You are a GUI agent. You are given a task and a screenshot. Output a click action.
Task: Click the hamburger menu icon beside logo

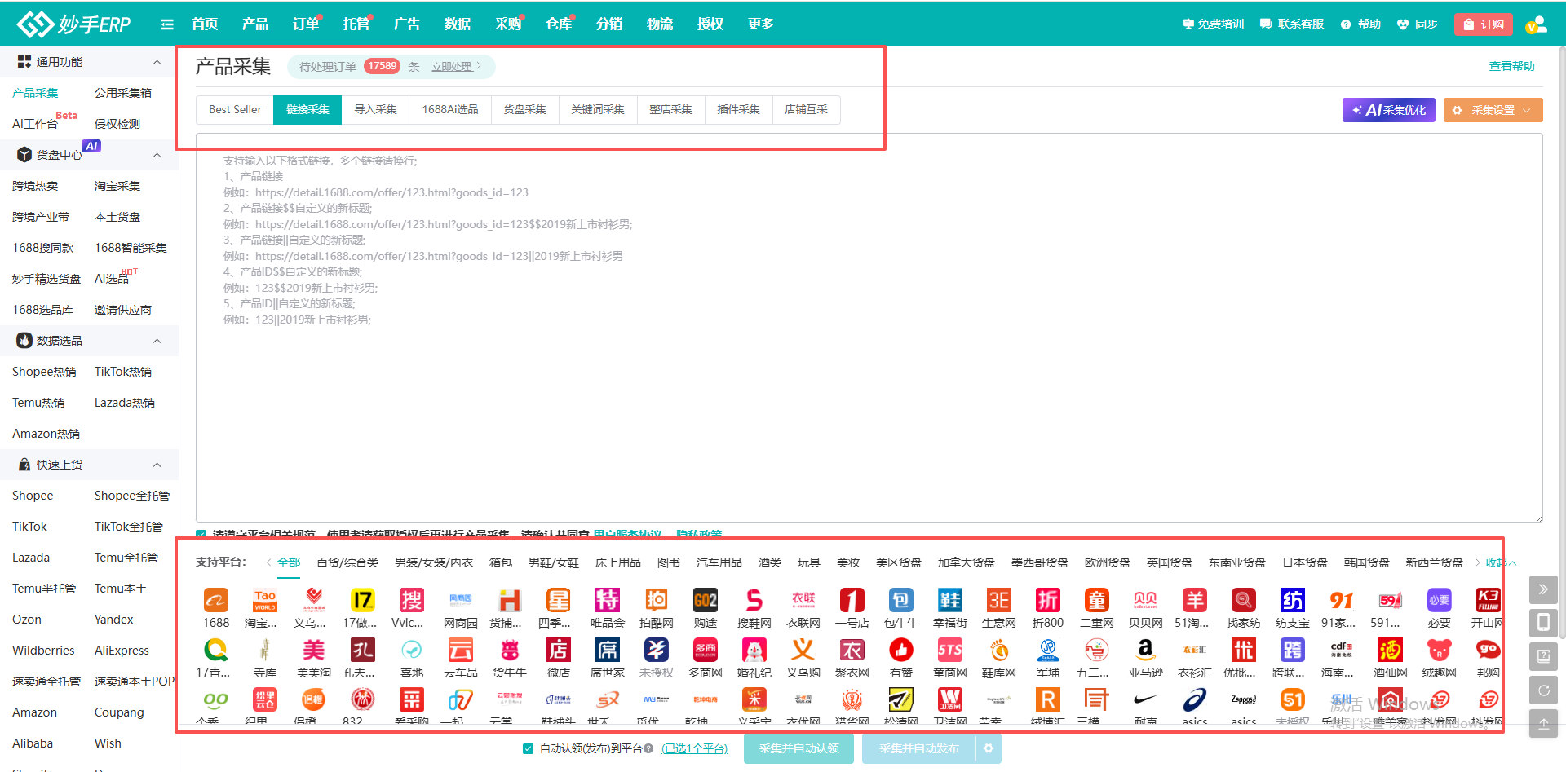(167, 24)
